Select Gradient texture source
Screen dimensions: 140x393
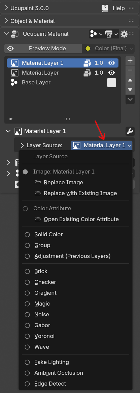pos(76,293)
